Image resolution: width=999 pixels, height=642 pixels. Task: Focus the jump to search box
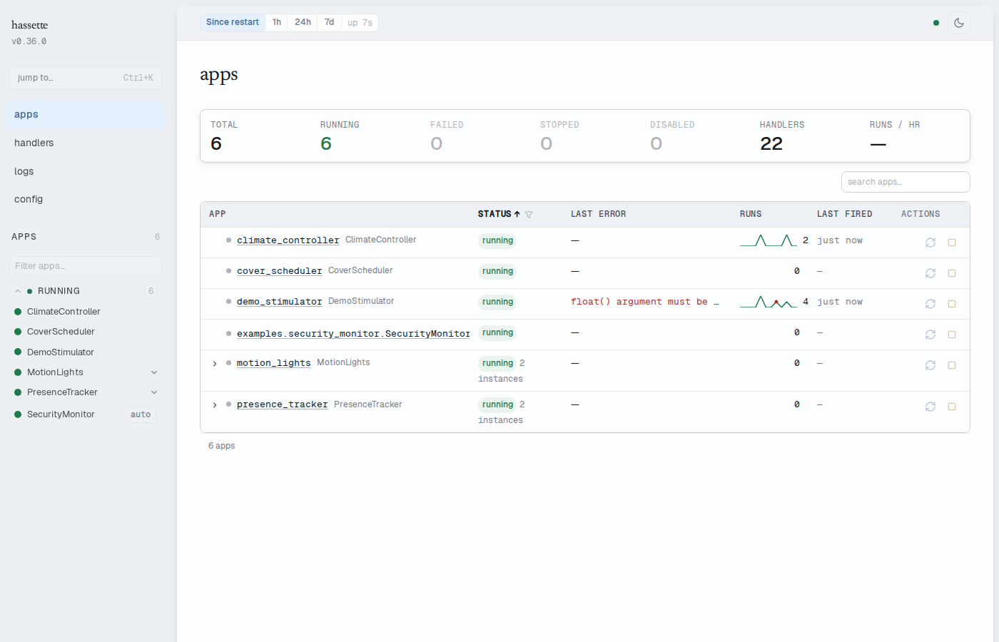(x=86, y=78)
